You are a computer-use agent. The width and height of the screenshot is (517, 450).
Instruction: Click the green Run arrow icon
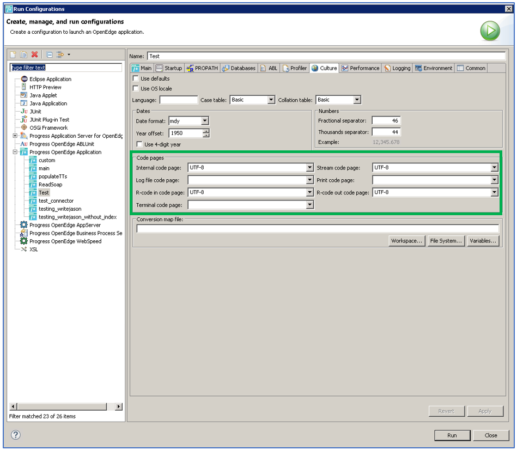coord(490,31)
